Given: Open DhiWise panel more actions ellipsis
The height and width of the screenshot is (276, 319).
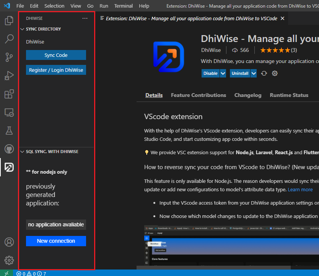Looking at the screenshot, I should tap(85, 18).
